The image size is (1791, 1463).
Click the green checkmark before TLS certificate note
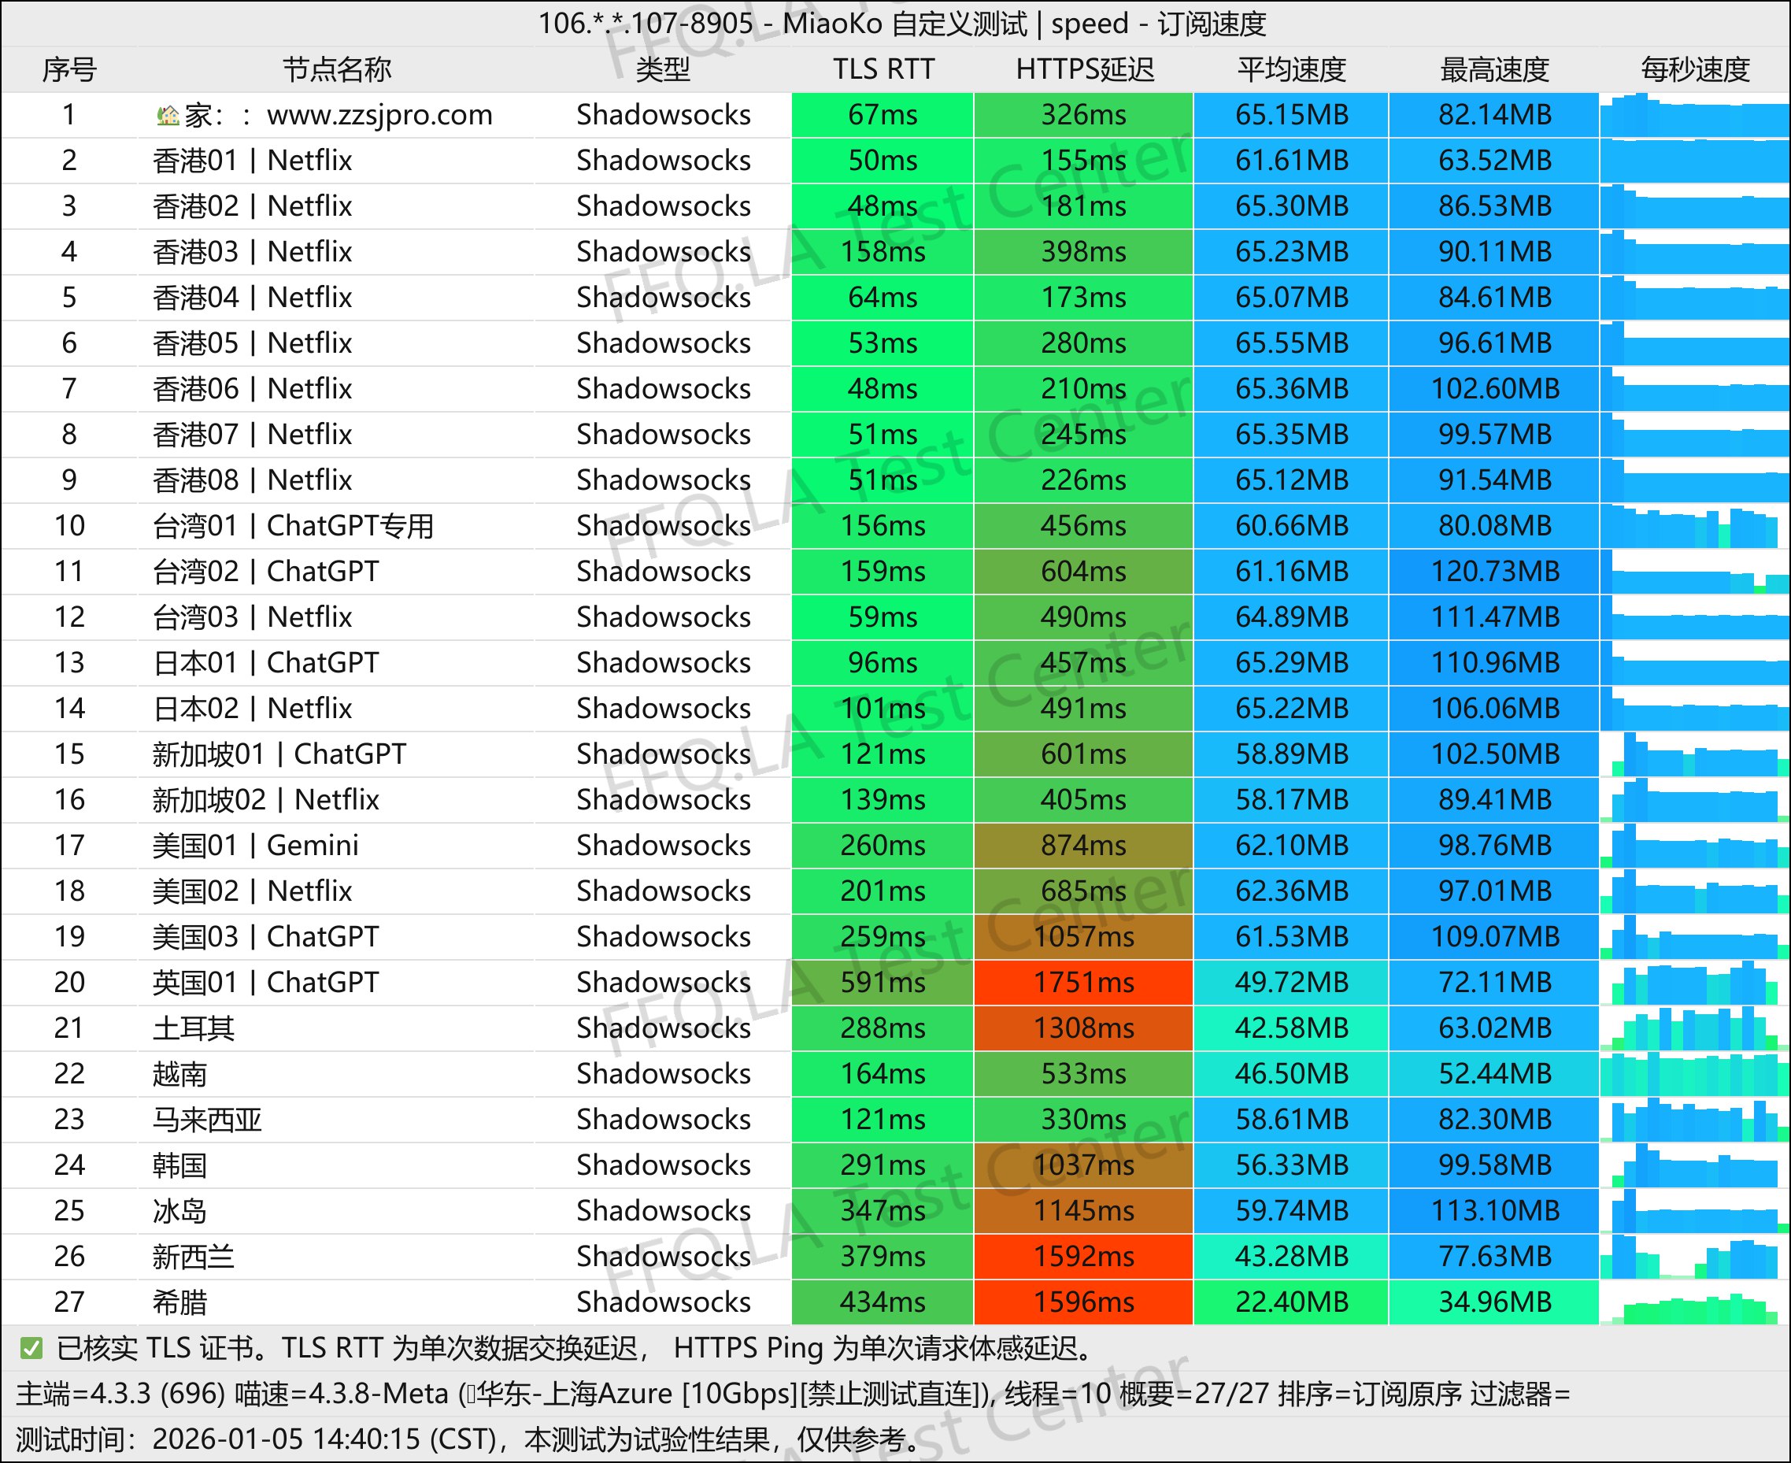pos(31,1348)
